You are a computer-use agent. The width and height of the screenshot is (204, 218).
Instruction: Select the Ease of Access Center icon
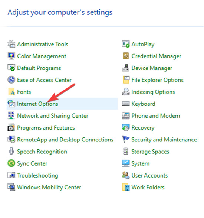(11, 80)
